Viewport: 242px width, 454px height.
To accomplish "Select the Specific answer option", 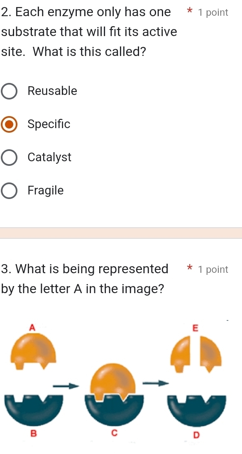I will pos(9,124).
